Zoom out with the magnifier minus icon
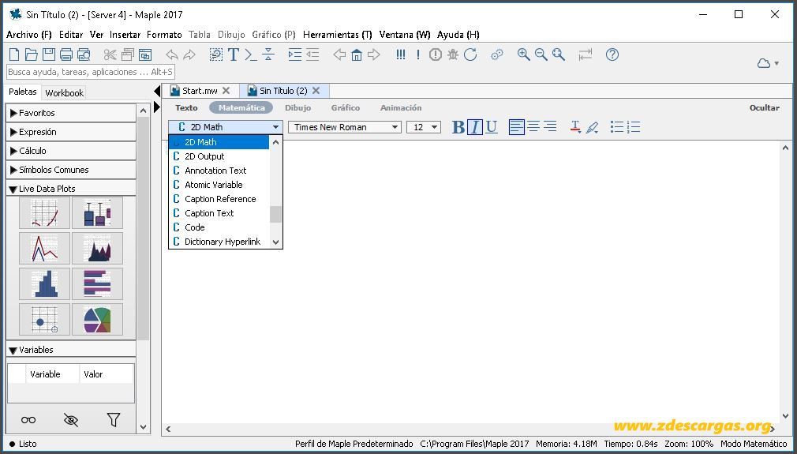This screenshot has width=797, height=454. pos(541,54)
